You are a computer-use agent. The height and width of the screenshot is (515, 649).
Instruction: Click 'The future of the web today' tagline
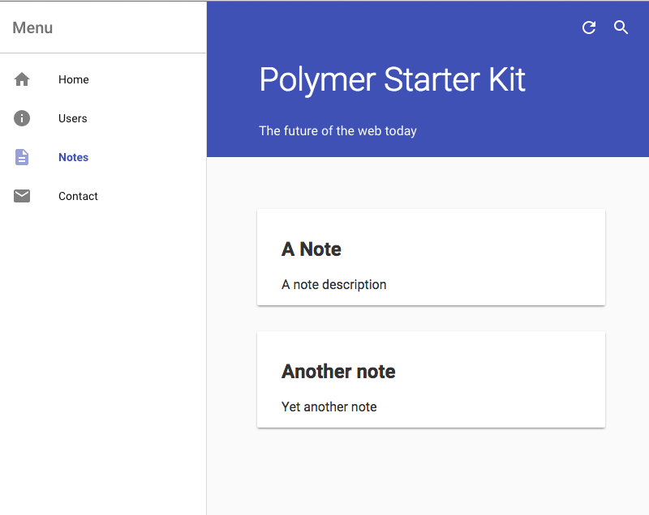pyautogui.click(x=337, y=131)
